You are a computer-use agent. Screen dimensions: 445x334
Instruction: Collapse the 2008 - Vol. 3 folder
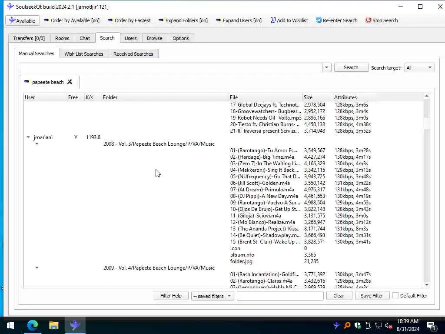point(37,144)
